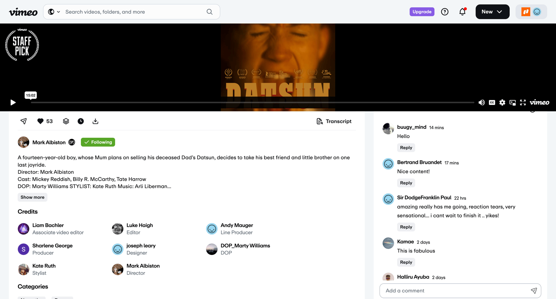Expand description with Show more

coord(32,197)
